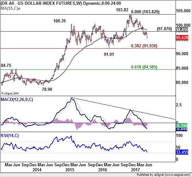Click the 90.000 price axis label

pos(182,54)
